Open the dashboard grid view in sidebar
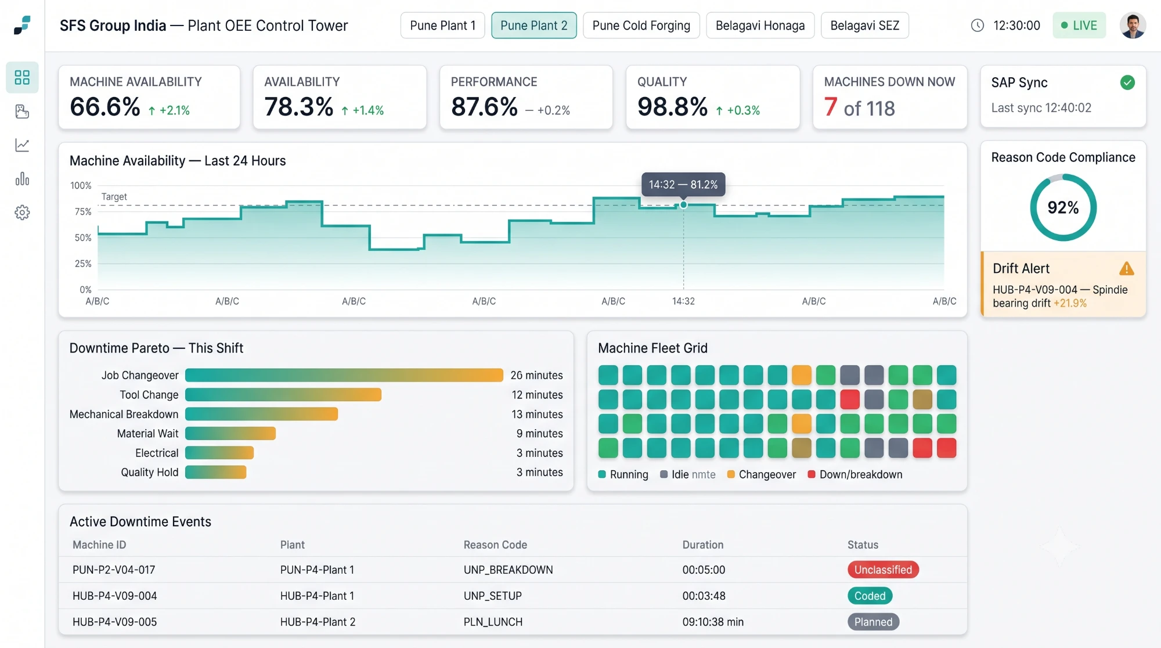This screenshot has height=648, width=1161. [x=22, y=77]
